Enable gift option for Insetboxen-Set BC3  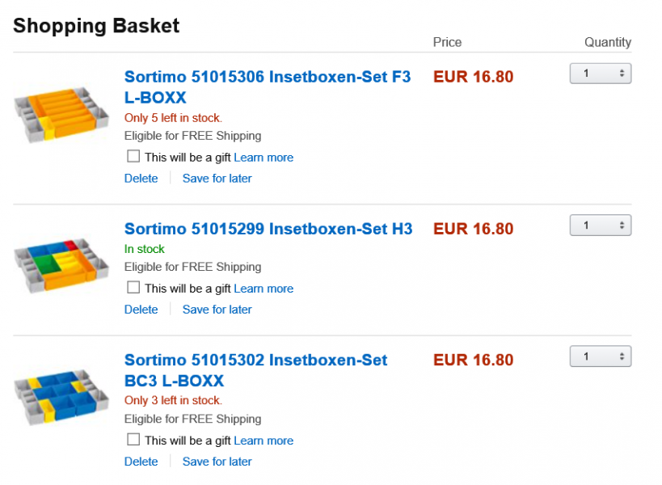click(x=133, y=439)
